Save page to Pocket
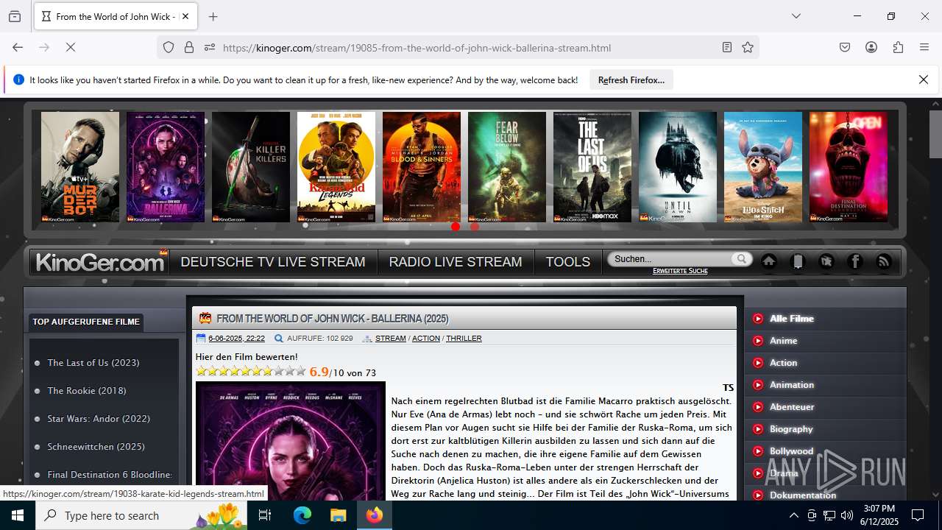This screenshot has width=942, height=530. [845, 47]
